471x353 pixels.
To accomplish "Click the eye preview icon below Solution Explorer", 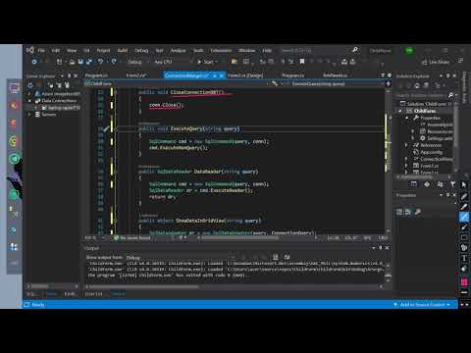I will 427,184.
